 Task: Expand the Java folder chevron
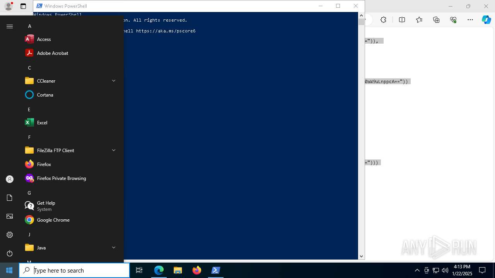114,247
